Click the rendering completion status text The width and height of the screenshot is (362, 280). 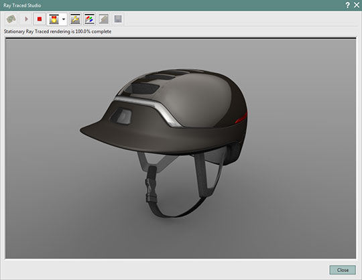coord(58,31)
